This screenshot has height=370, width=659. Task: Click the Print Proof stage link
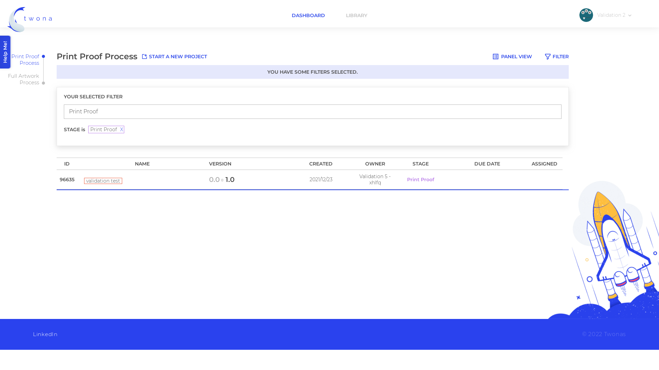tap(420, 180)
